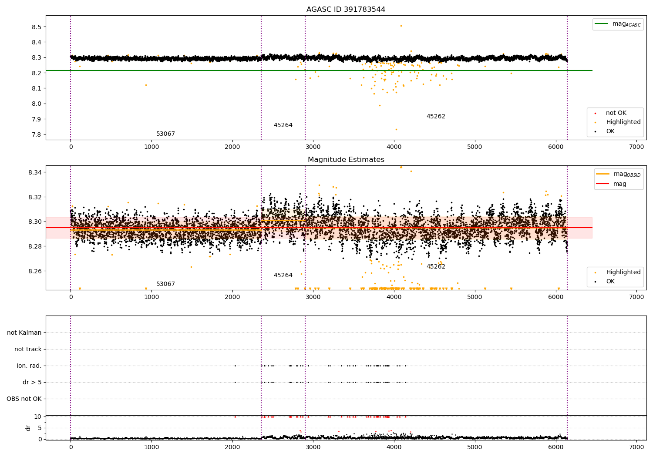Screen dimensions: 653x457
Task: Click the orange mag OBSID legend line
Action: 603,174
